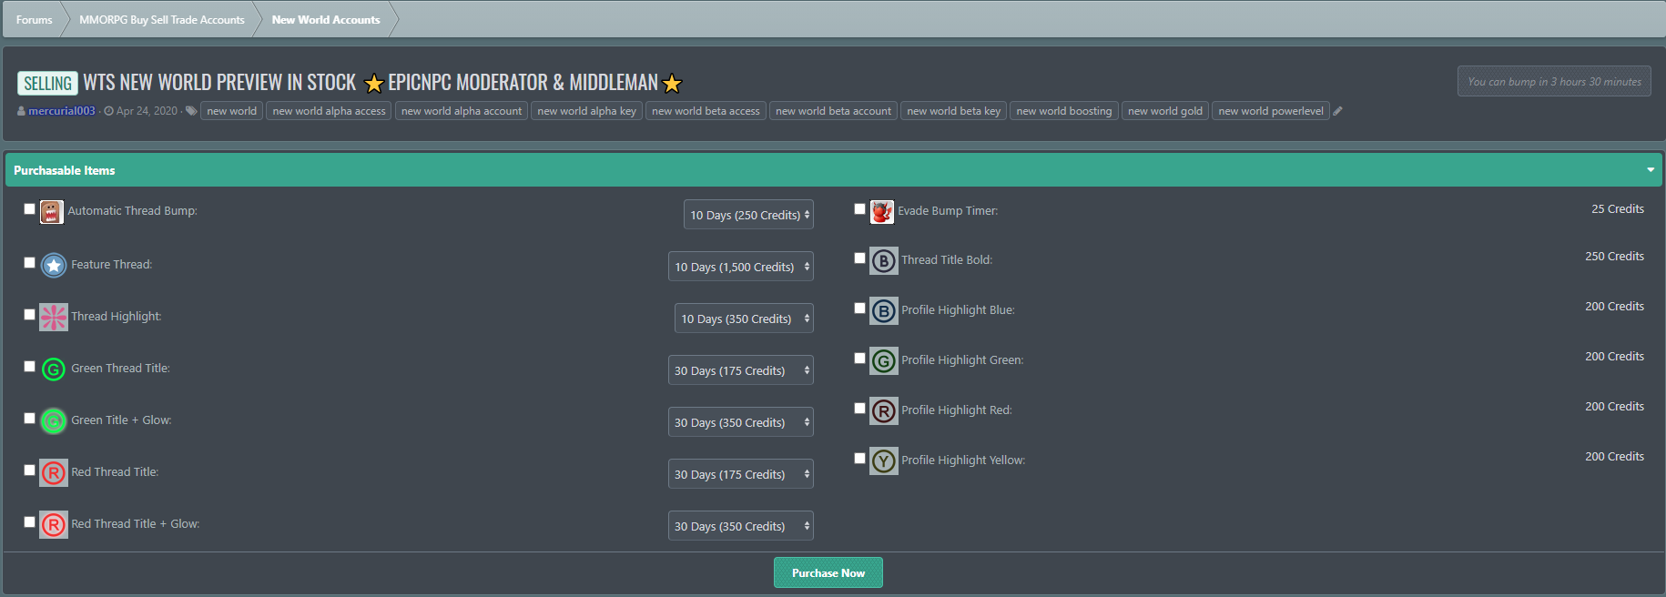Select the Profile Highlight Blue checkbox
This screenshot has width=1666, height=597.
point(860,309)
